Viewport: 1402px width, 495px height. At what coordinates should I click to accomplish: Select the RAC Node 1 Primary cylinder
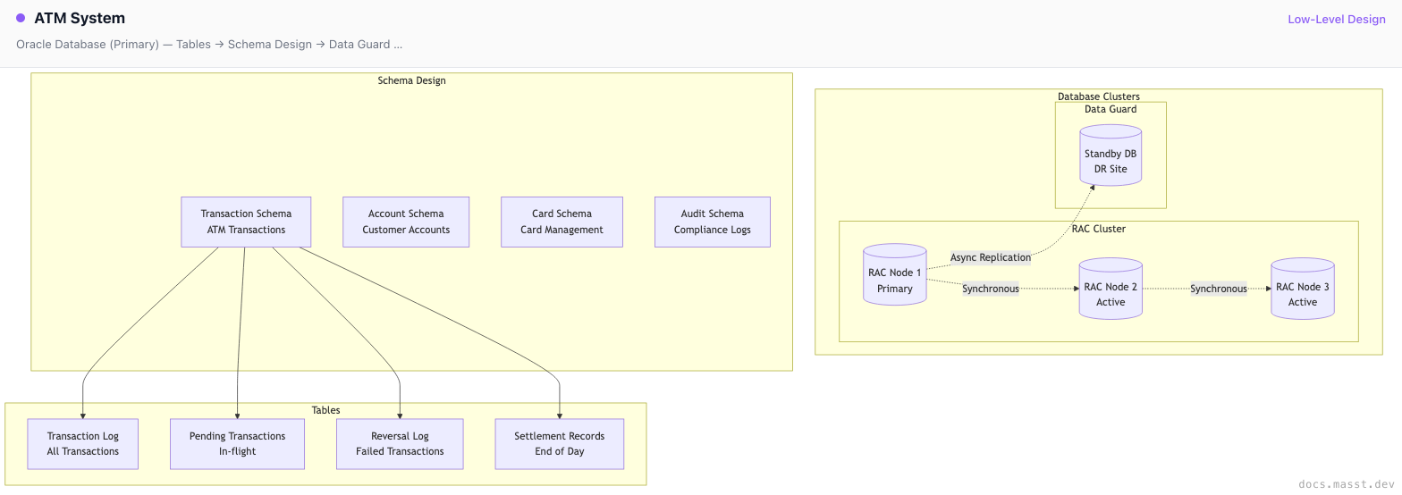point(895,275)
